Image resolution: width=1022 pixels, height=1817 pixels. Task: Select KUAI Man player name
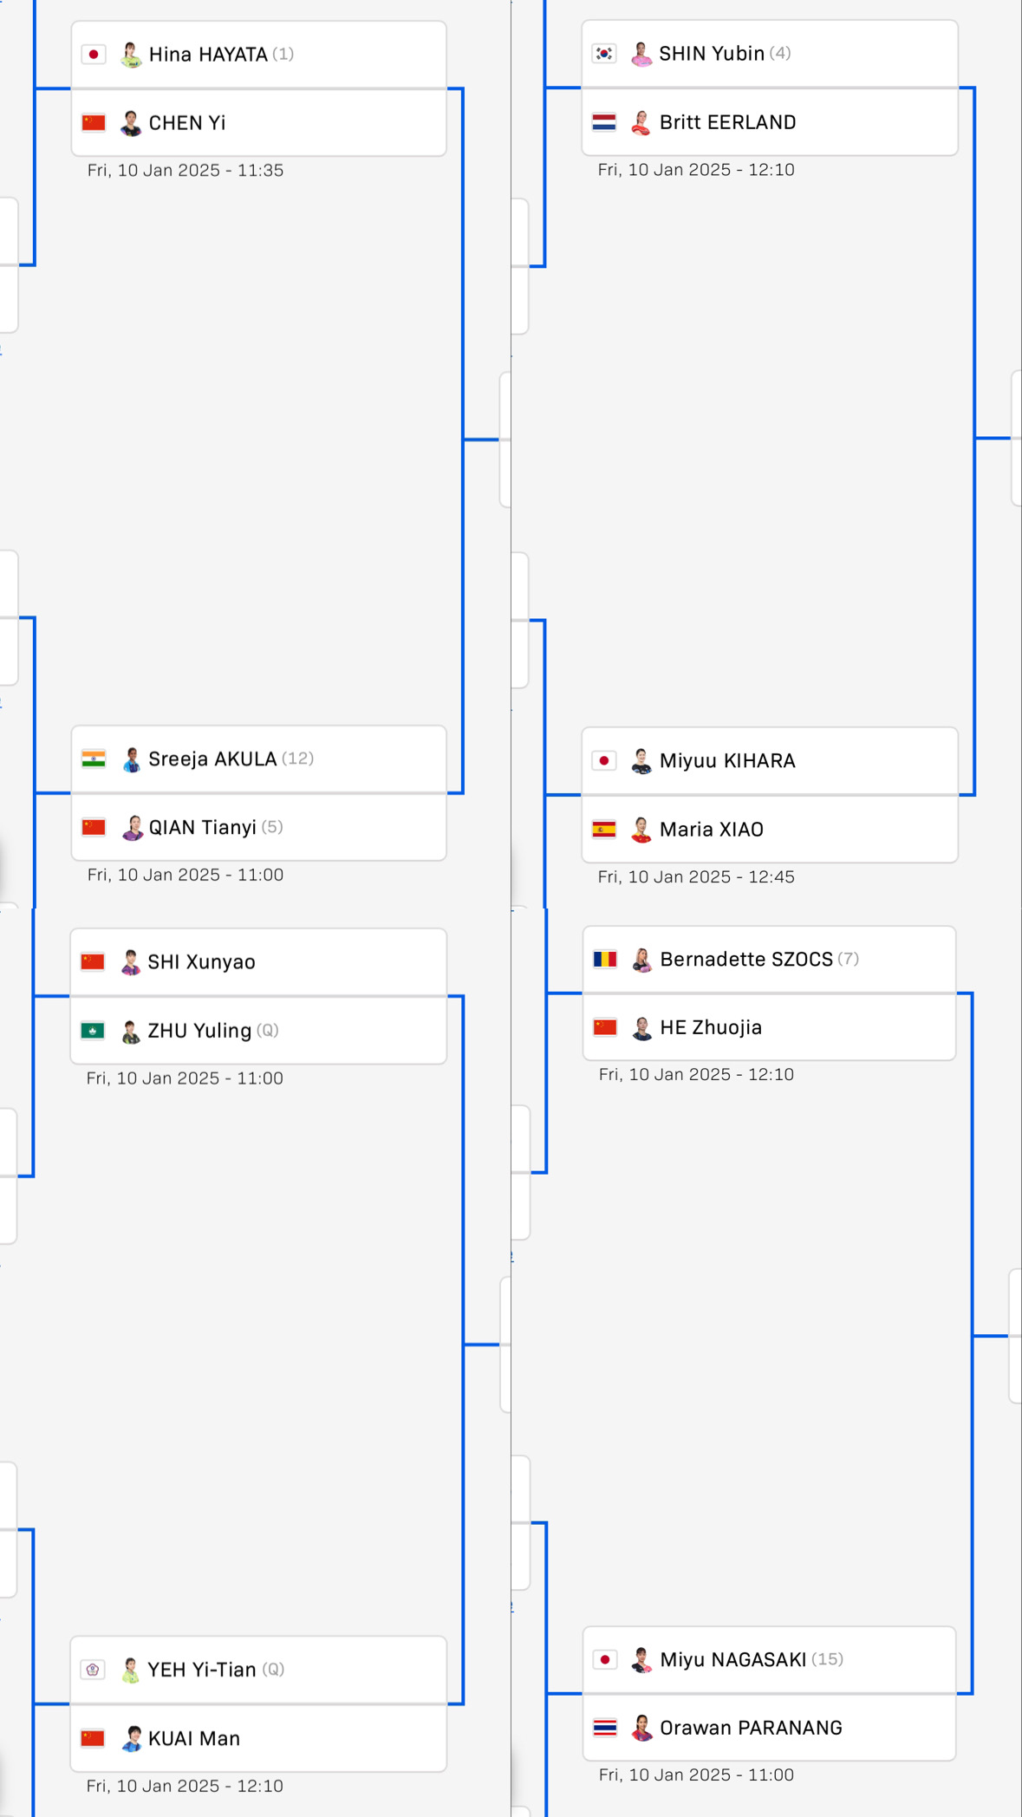(x=194, y=1738)
